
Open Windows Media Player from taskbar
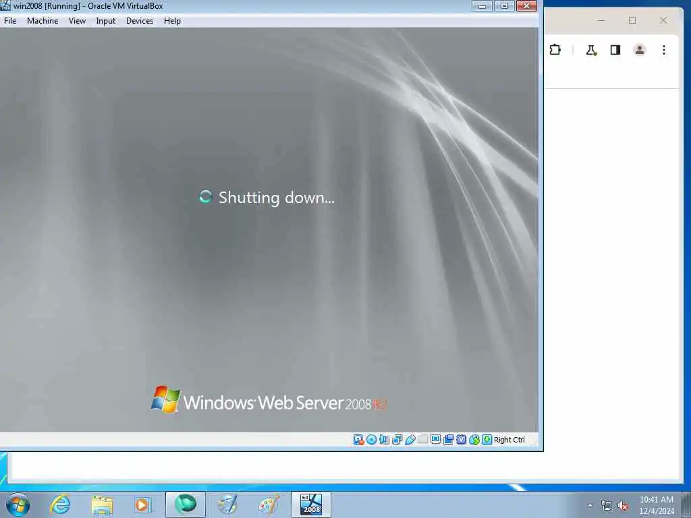coord(143,505)
